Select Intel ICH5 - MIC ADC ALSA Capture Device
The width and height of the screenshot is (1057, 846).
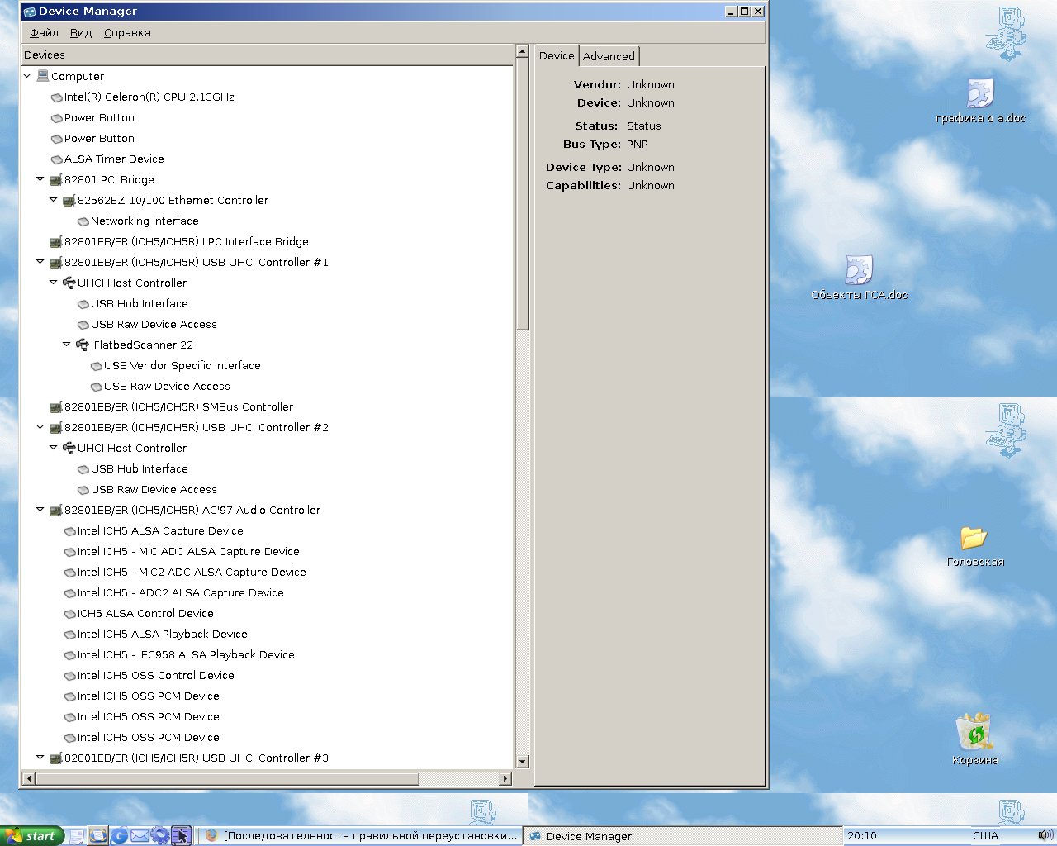pos(188,551)
